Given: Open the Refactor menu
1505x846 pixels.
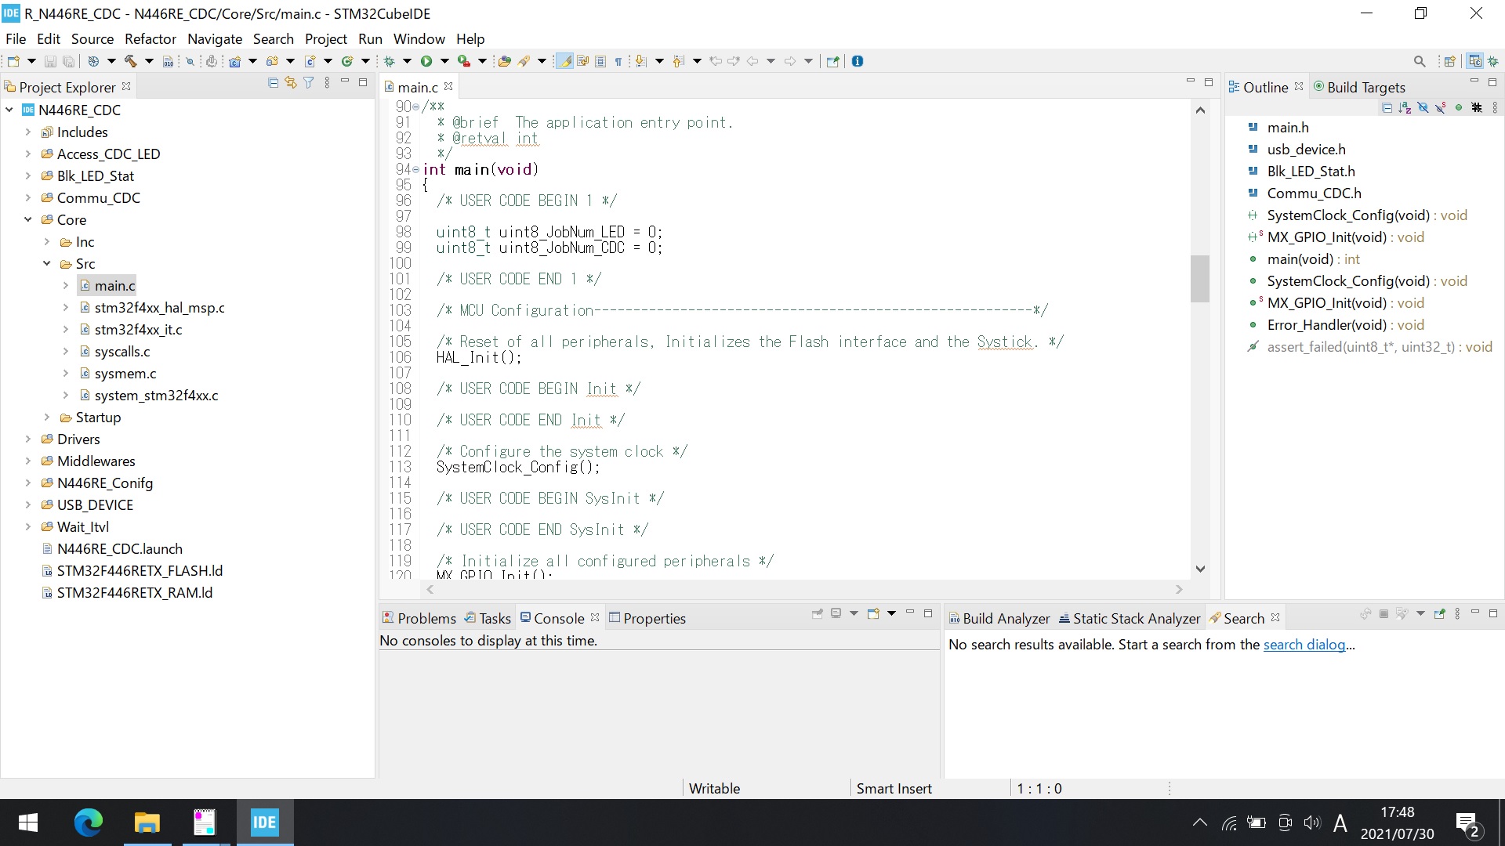Looking at the screenshot, I should 150,39.
